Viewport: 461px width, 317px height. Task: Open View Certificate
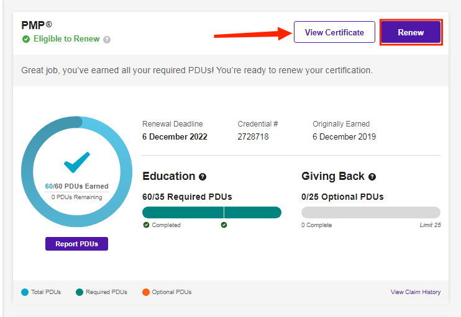click(x=334, y=32)
